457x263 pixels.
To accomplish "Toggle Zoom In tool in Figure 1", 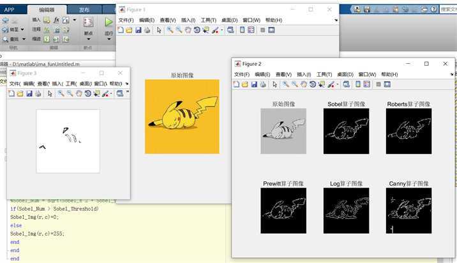I will [170, 30].
